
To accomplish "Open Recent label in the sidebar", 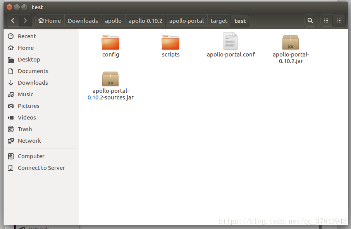I will 27,36.
